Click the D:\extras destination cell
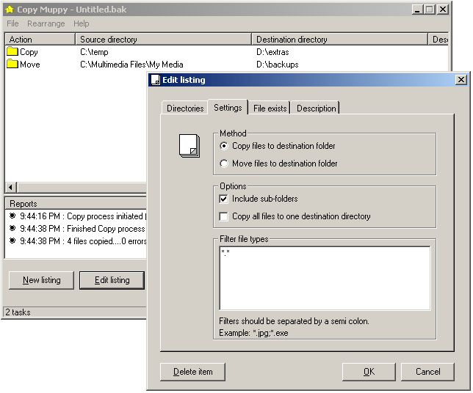The height and width of the screenshot is (393, 473). click(x=272, y=52)
